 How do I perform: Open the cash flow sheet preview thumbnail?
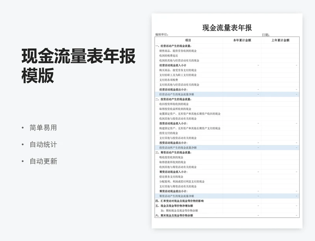(x=227, y=121)
